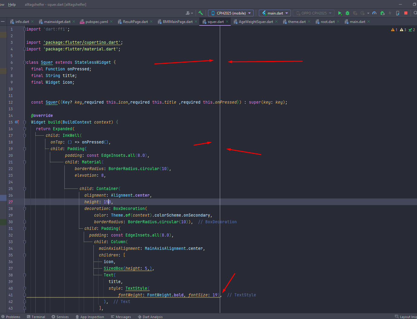Screen dimensions: 417x319
Task: Click the Run with Coverage icon
Action: click(x=355, y=13)
